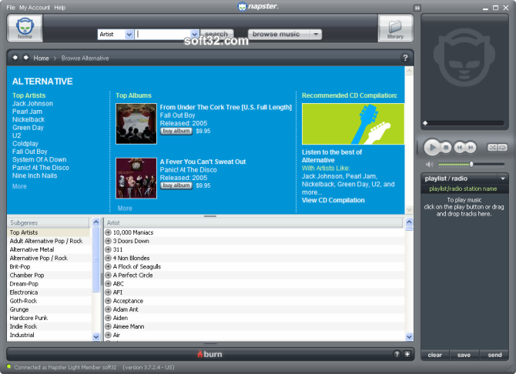This screenshot has height=374, width=516.
Task: Click icon beside Adam Ant
Action: 108,309
